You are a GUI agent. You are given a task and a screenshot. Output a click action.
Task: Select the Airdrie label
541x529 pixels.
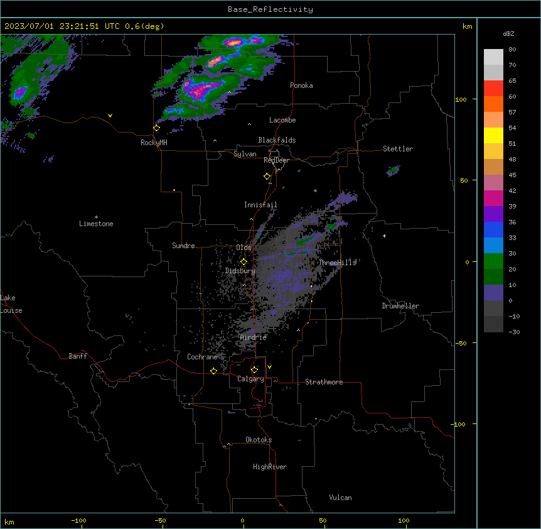254,337
